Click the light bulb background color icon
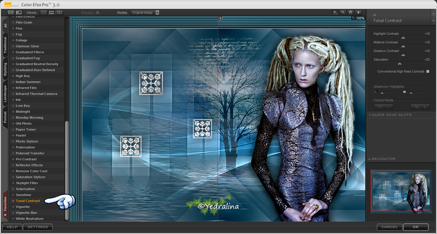This screenshot has height=234, width=437. (358, 12)
